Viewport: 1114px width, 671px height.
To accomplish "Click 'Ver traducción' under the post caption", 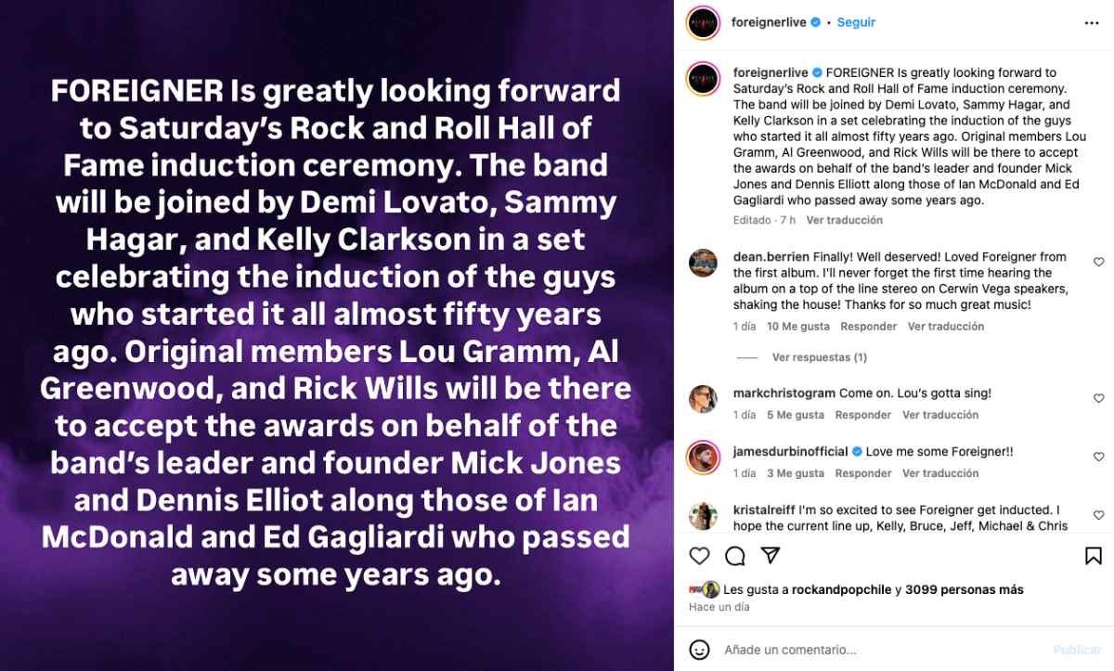I will [844, 220].
